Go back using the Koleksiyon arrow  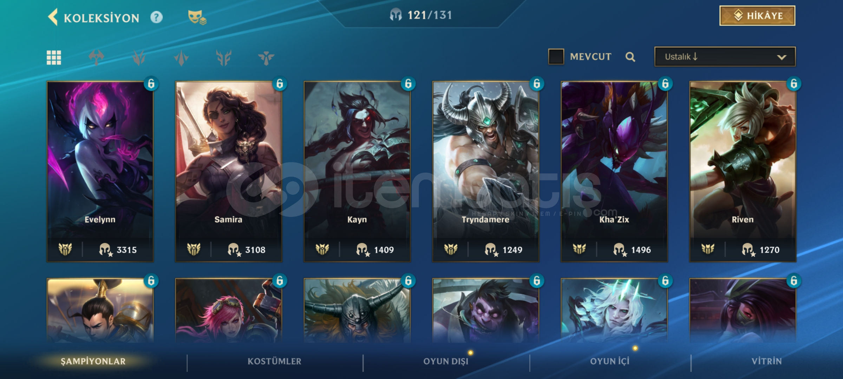click(53, 17)
